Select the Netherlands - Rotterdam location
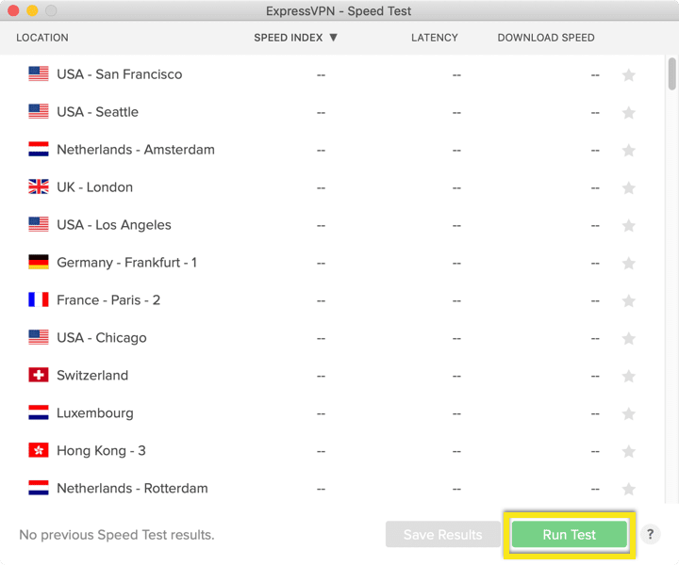 [132, 489]
